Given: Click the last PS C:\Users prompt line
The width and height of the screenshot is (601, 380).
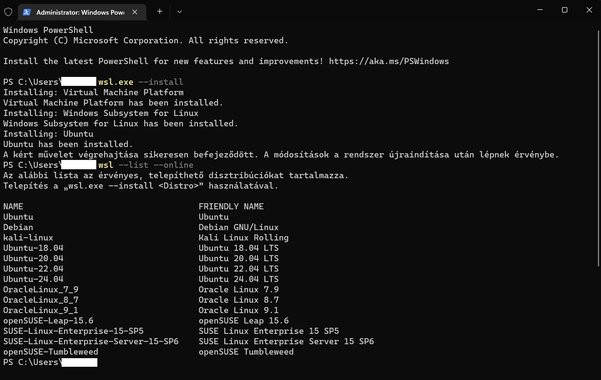Looking at the screenshot, I should [x=50, y=362].
